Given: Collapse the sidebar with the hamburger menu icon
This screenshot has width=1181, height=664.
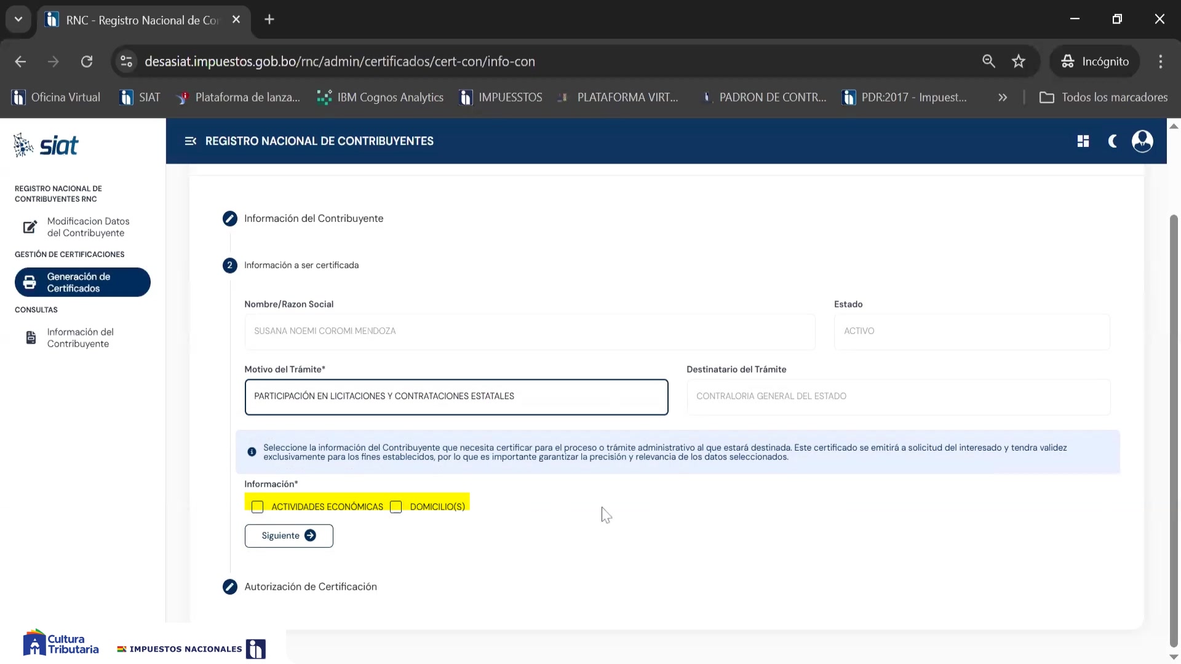Looking at the screenshot, I should [x=190, y=141].
